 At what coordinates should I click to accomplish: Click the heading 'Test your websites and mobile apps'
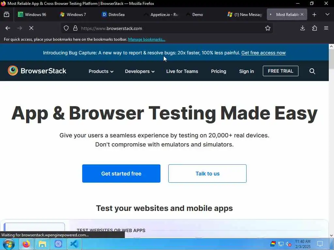pyautogui.click(x=164, y=208)
